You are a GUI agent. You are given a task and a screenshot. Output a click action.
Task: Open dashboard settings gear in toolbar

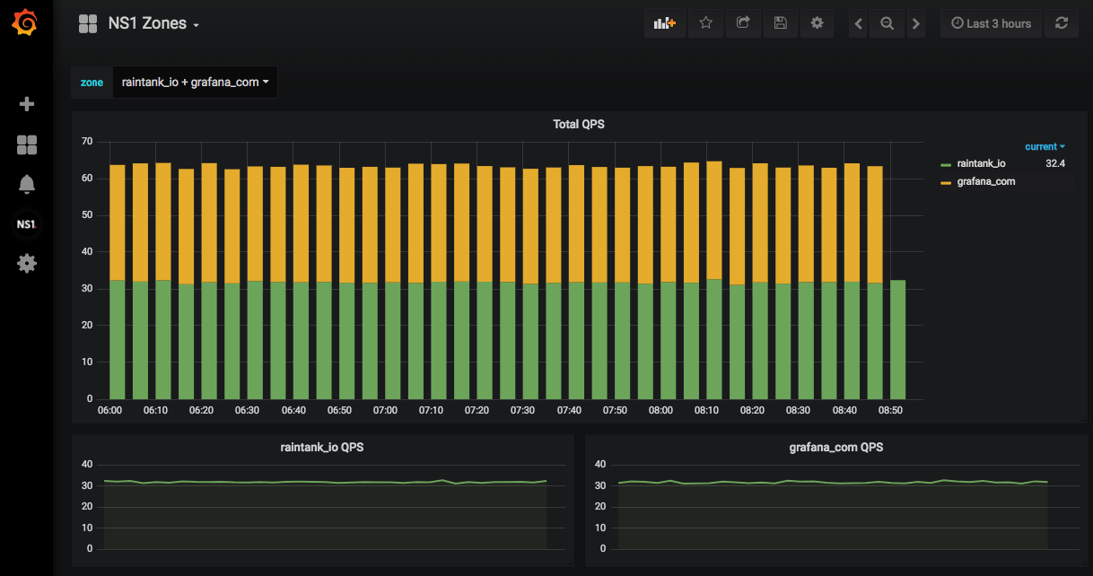point(817,23)
